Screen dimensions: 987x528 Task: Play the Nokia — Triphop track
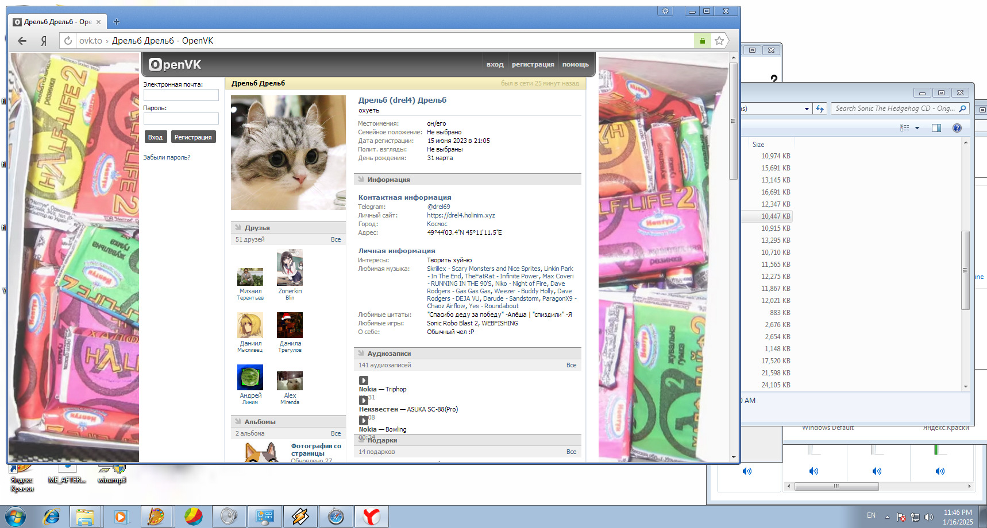(x=364, y=381)
